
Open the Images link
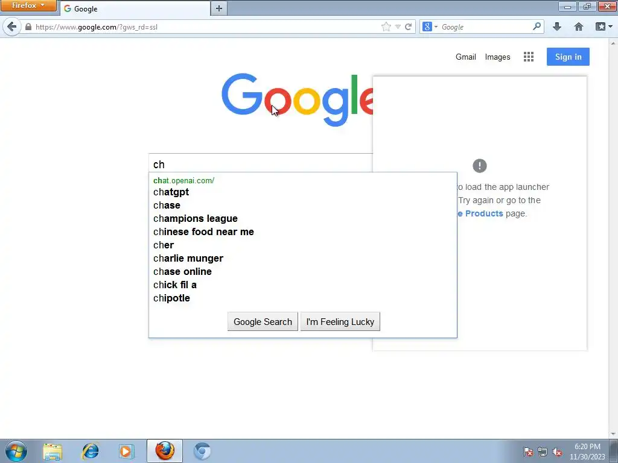(497, 57)
